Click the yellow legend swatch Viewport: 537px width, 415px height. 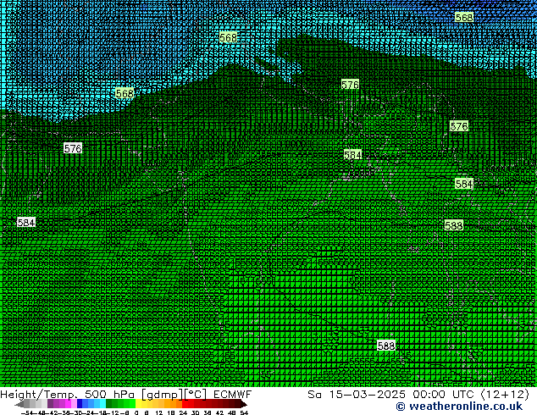tap(138, 403)
